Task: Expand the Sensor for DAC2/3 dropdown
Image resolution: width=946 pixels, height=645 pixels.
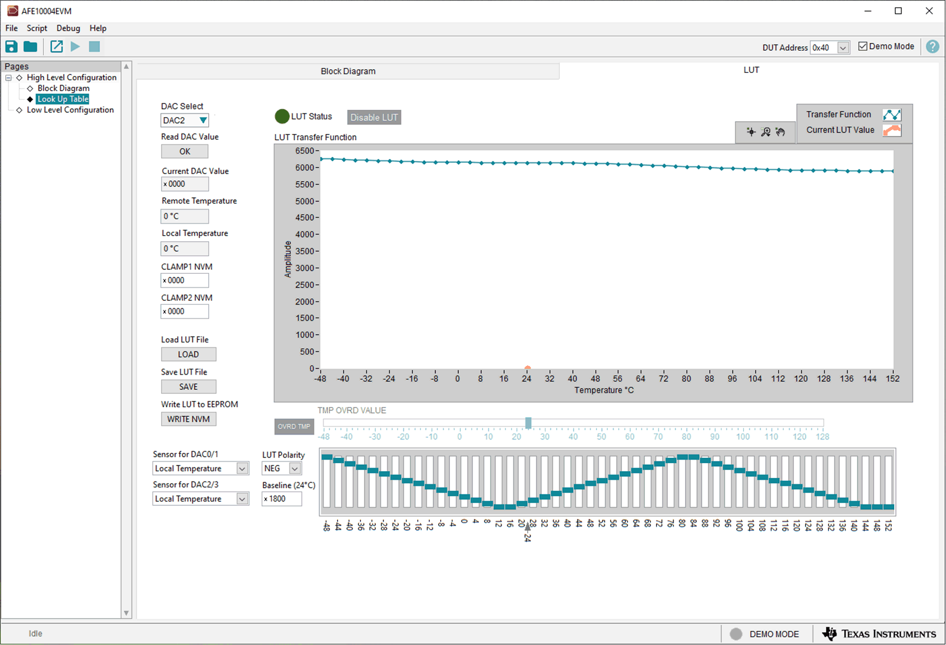Action: (242, 499)
